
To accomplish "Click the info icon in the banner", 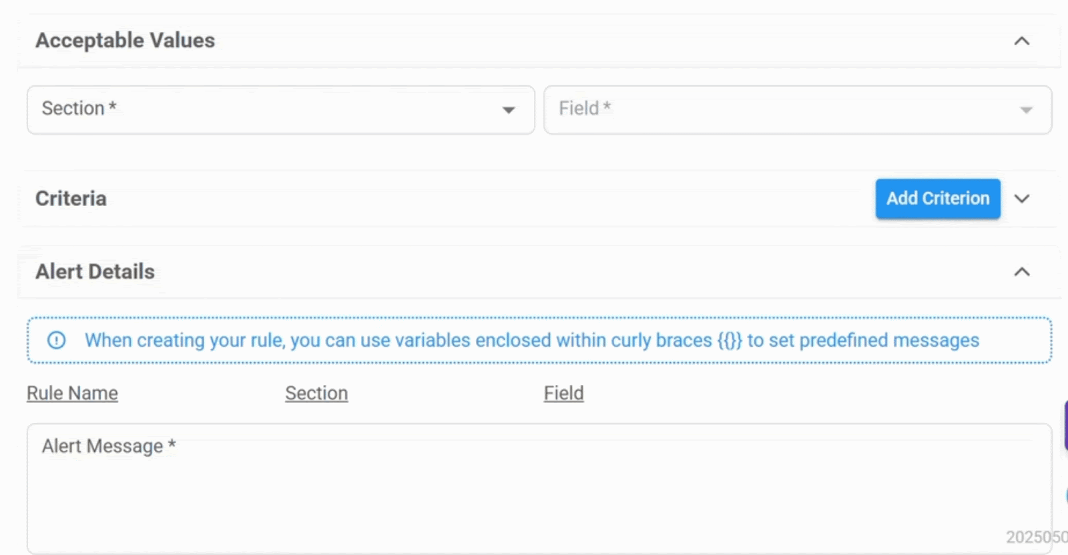I will click(x=57, y=340).
